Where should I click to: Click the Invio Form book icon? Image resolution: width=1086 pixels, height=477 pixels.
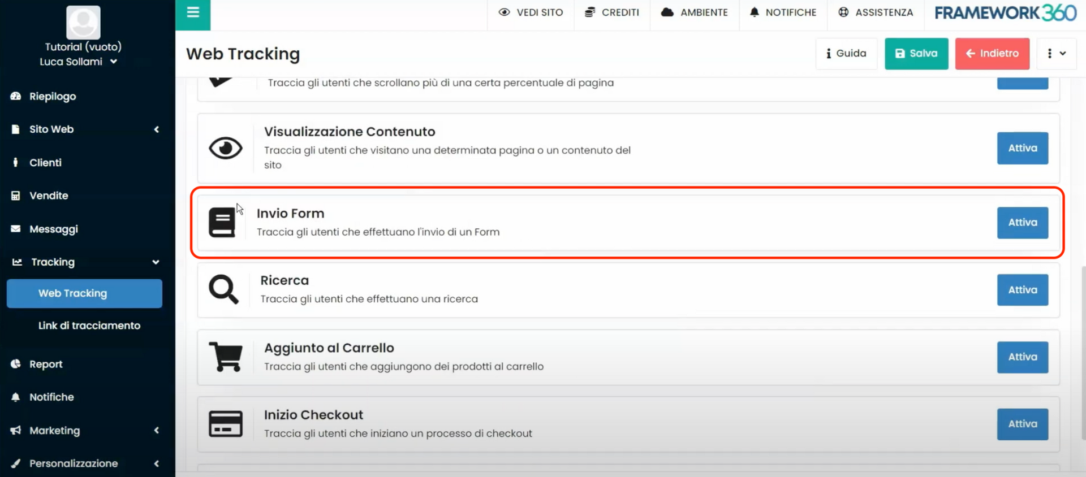pos(222,222)
